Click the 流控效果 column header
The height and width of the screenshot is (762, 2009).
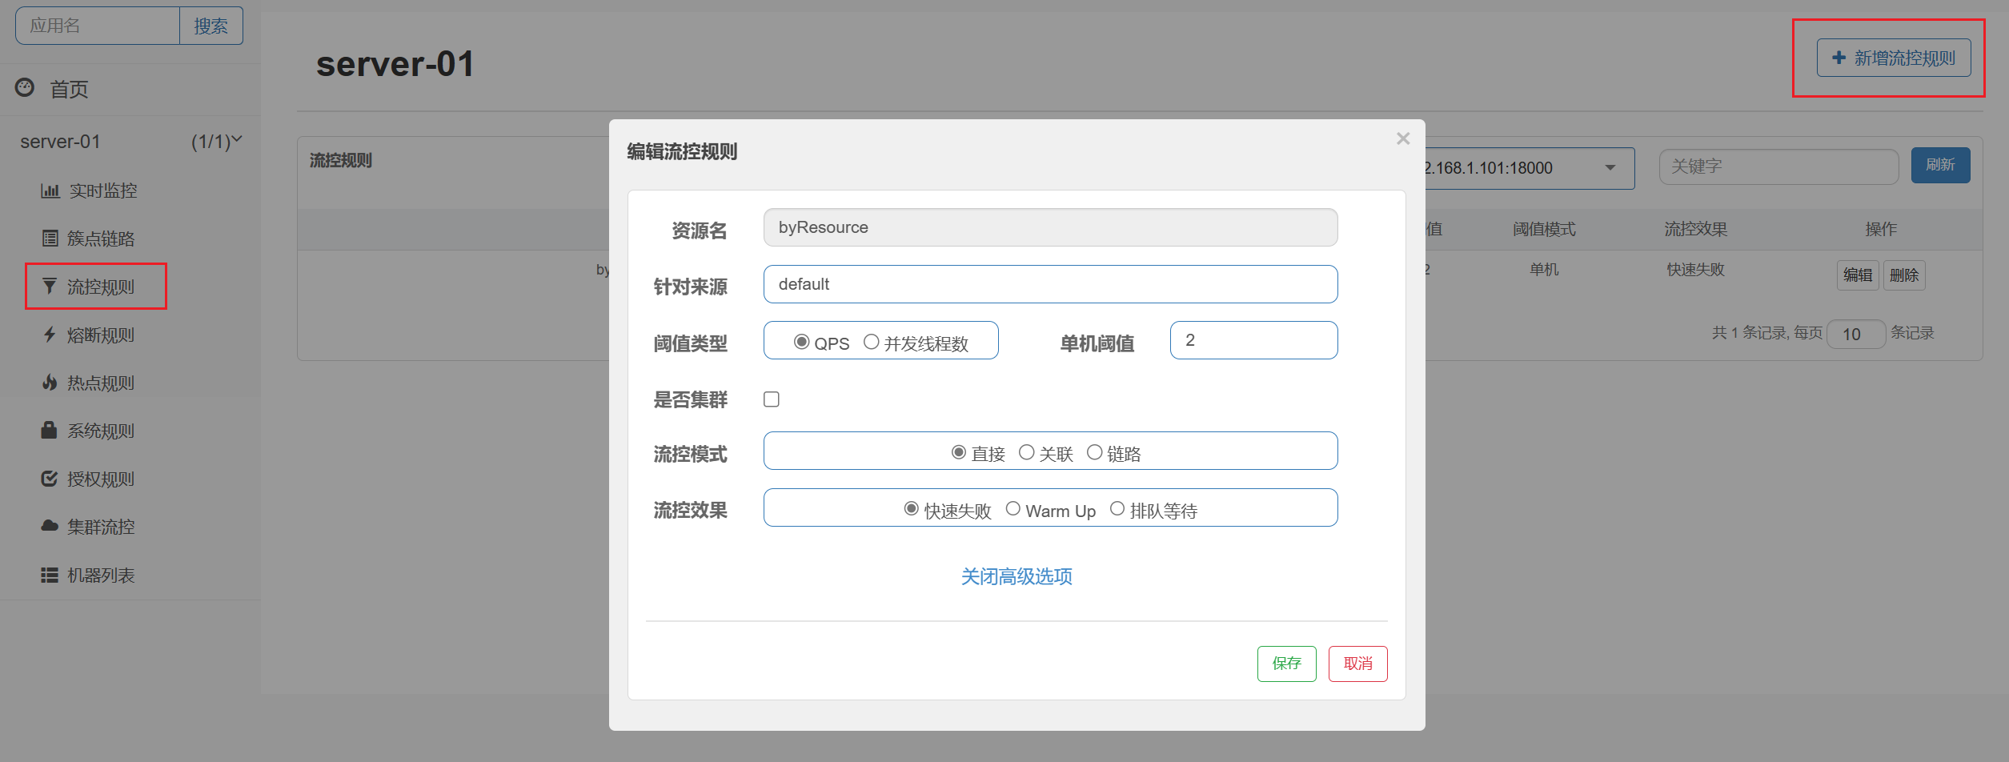1695,229
